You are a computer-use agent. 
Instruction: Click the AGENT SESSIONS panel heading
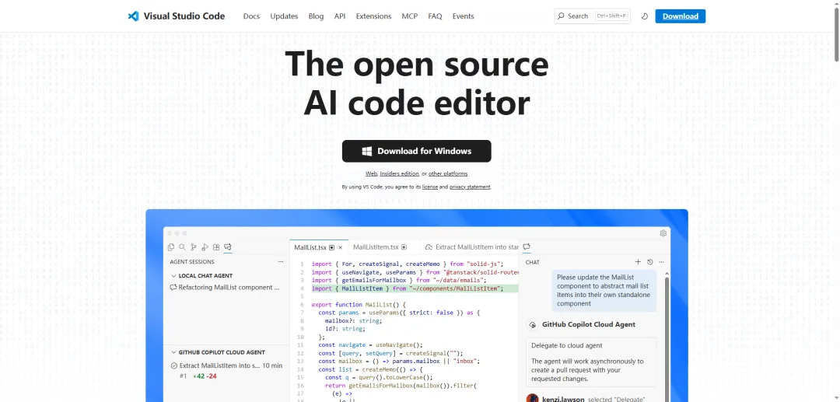click(x=192, y=262)
